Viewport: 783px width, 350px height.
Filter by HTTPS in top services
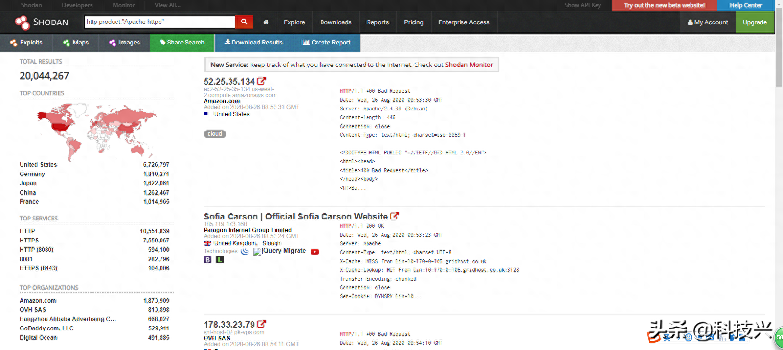coord(29,241)
